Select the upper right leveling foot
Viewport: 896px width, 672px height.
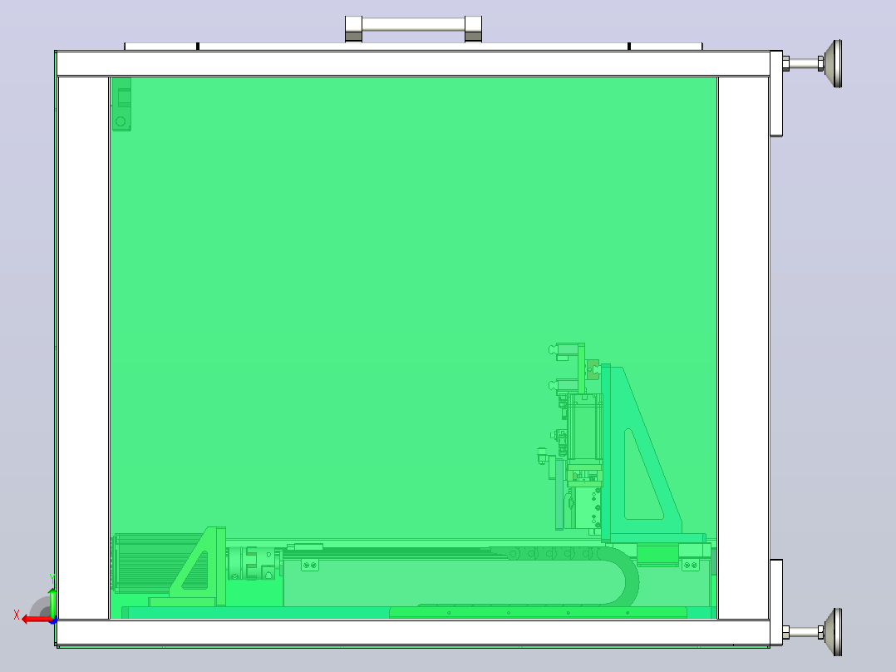pos(813,63)
